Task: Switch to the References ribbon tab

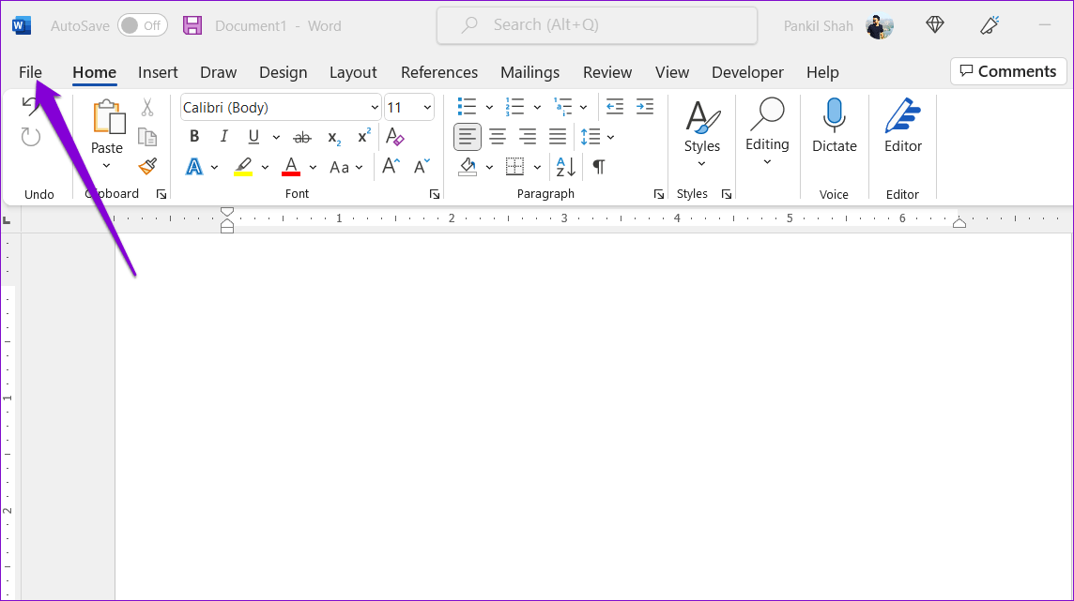Action: (x=439, y=72)
